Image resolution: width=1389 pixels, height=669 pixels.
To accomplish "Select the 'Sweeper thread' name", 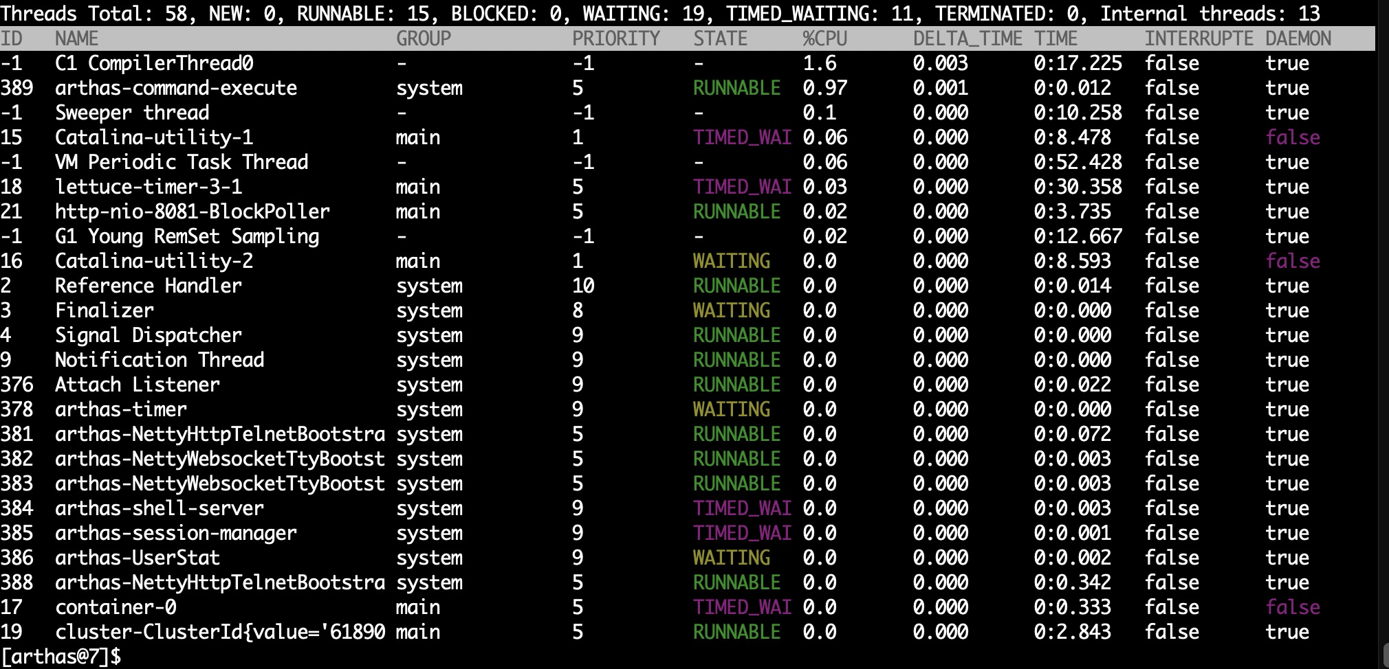I will tap(132, 113).
